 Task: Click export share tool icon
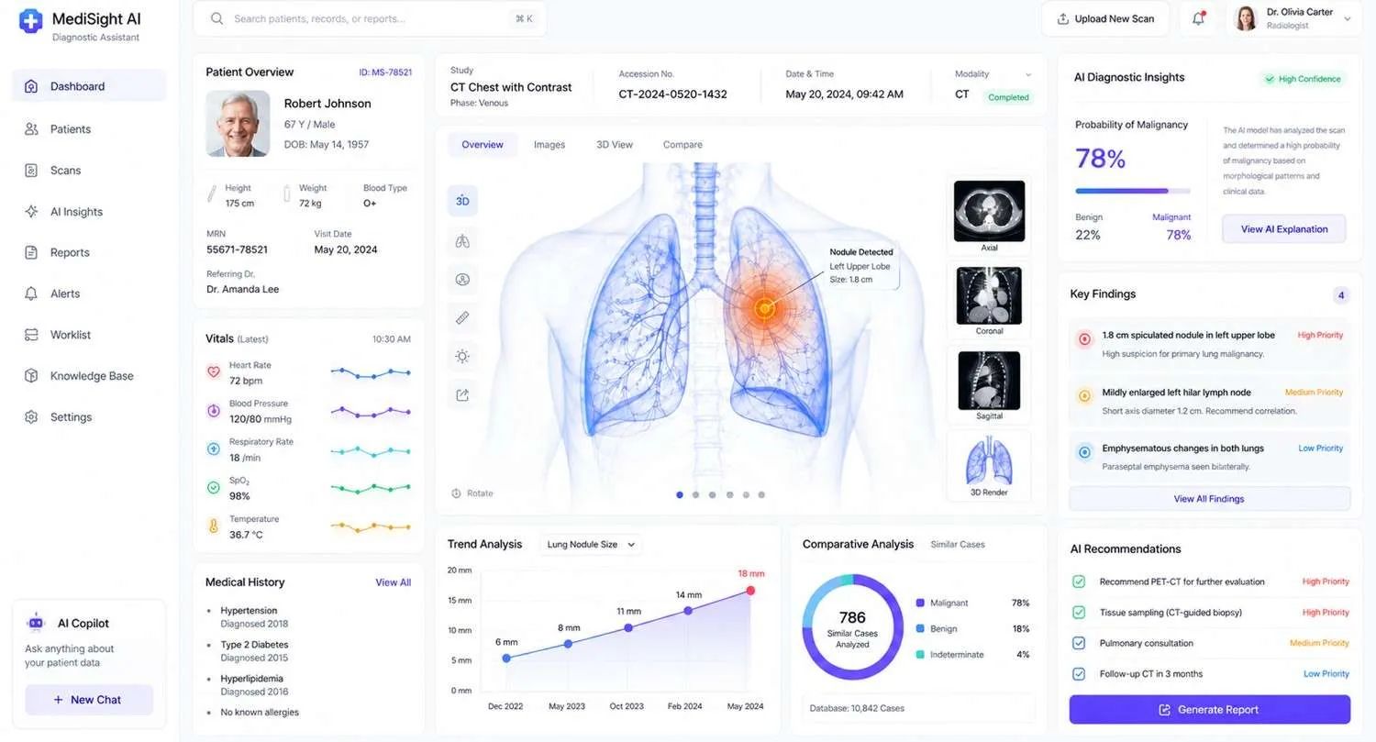coord(462,394)
